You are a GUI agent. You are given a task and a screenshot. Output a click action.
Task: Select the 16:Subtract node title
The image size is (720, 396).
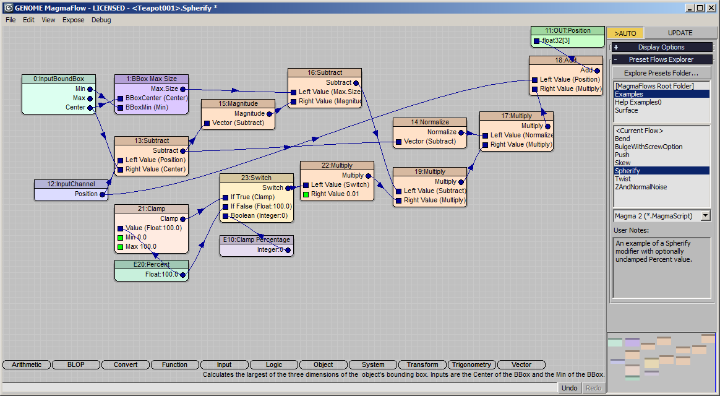coord(325,72)
